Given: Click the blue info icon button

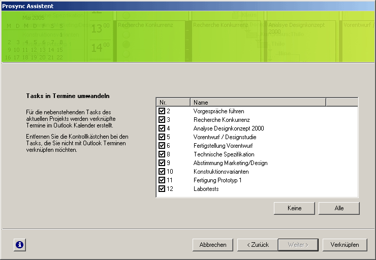Looking at the screenshot, I should click(x=19, y=245).
